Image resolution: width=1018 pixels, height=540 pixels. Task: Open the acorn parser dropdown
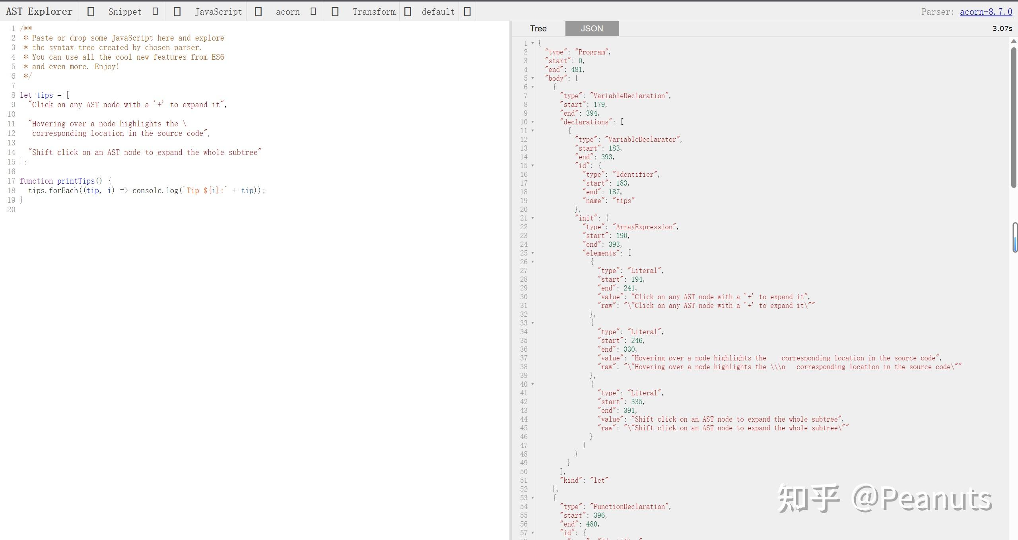pyautogui.click(x=288, y=12)
